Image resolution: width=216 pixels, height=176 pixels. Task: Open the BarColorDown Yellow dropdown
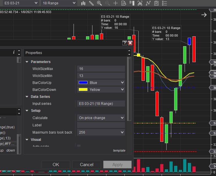tap(101, 89)
